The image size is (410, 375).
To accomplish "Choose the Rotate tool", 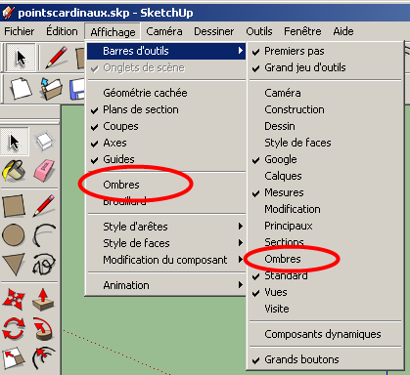I will point(14,328).
